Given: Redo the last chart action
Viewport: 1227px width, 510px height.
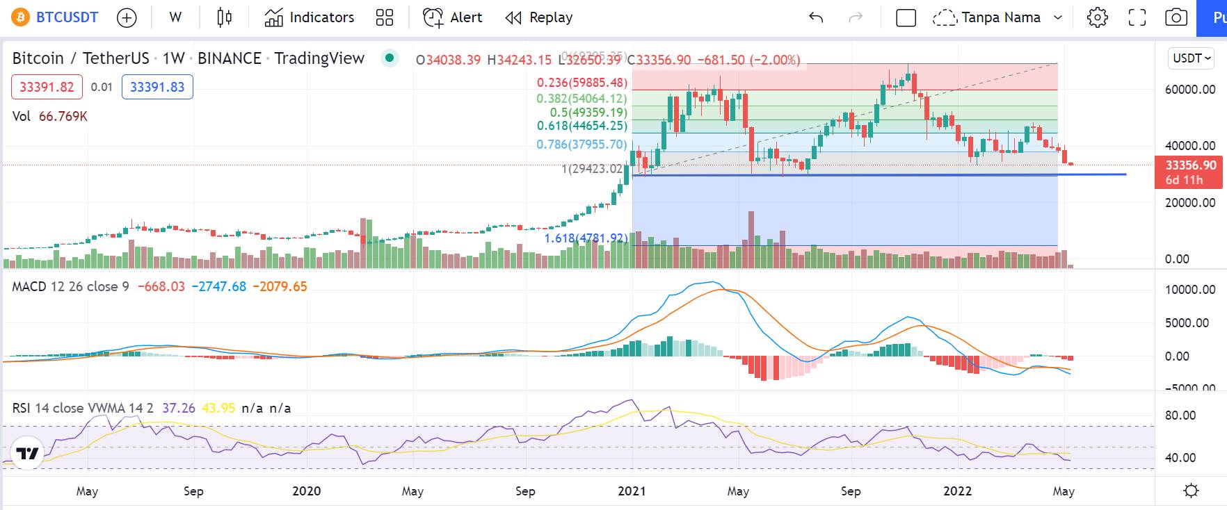Looking at the screenshot, I should pos(856,17).
